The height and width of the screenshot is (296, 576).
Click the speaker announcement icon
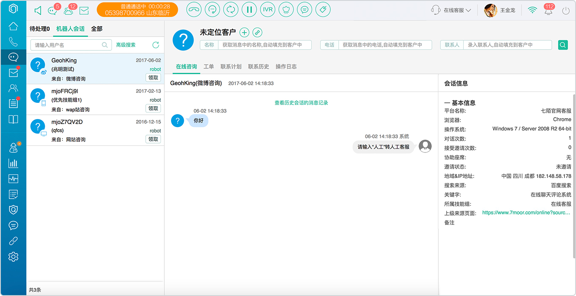[x=38, y=11]
